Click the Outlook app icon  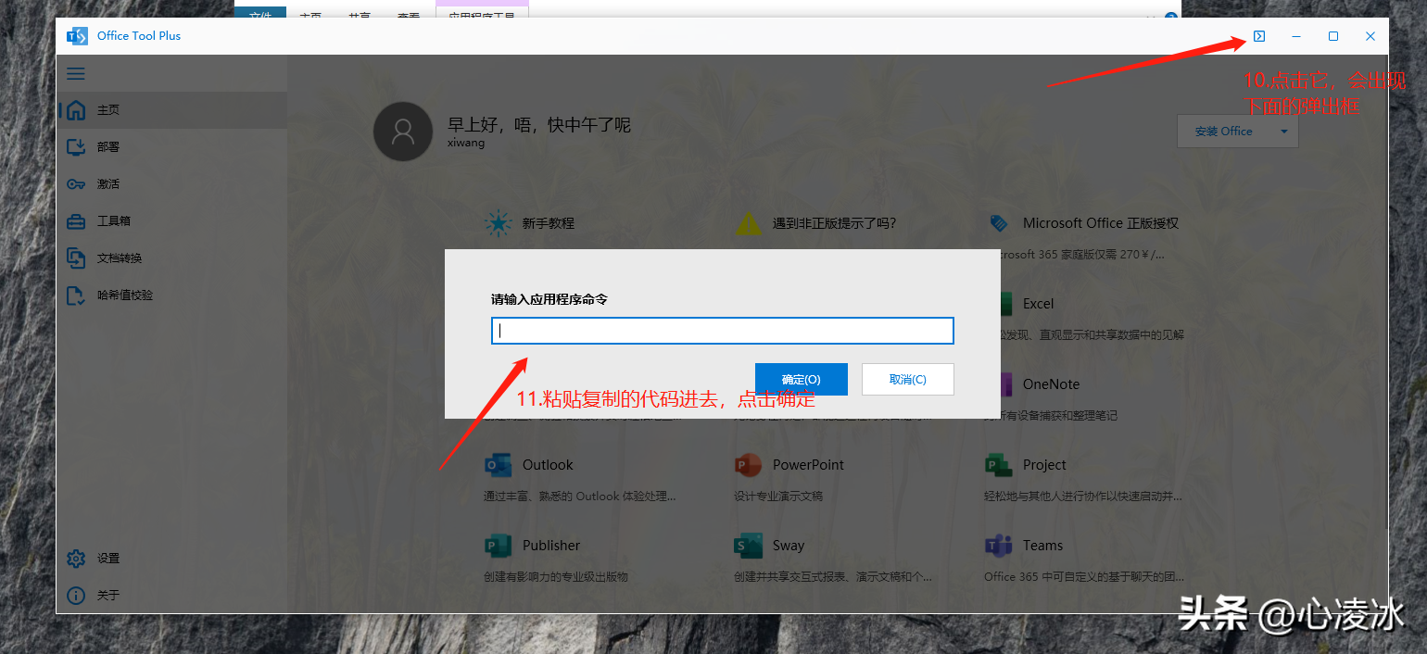[x=499, y=465]
